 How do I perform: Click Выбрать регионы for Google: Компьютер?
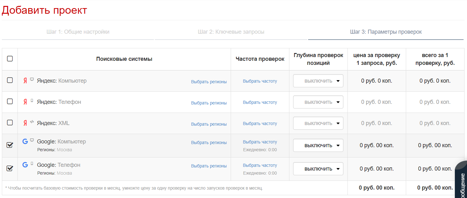[209, 142]
